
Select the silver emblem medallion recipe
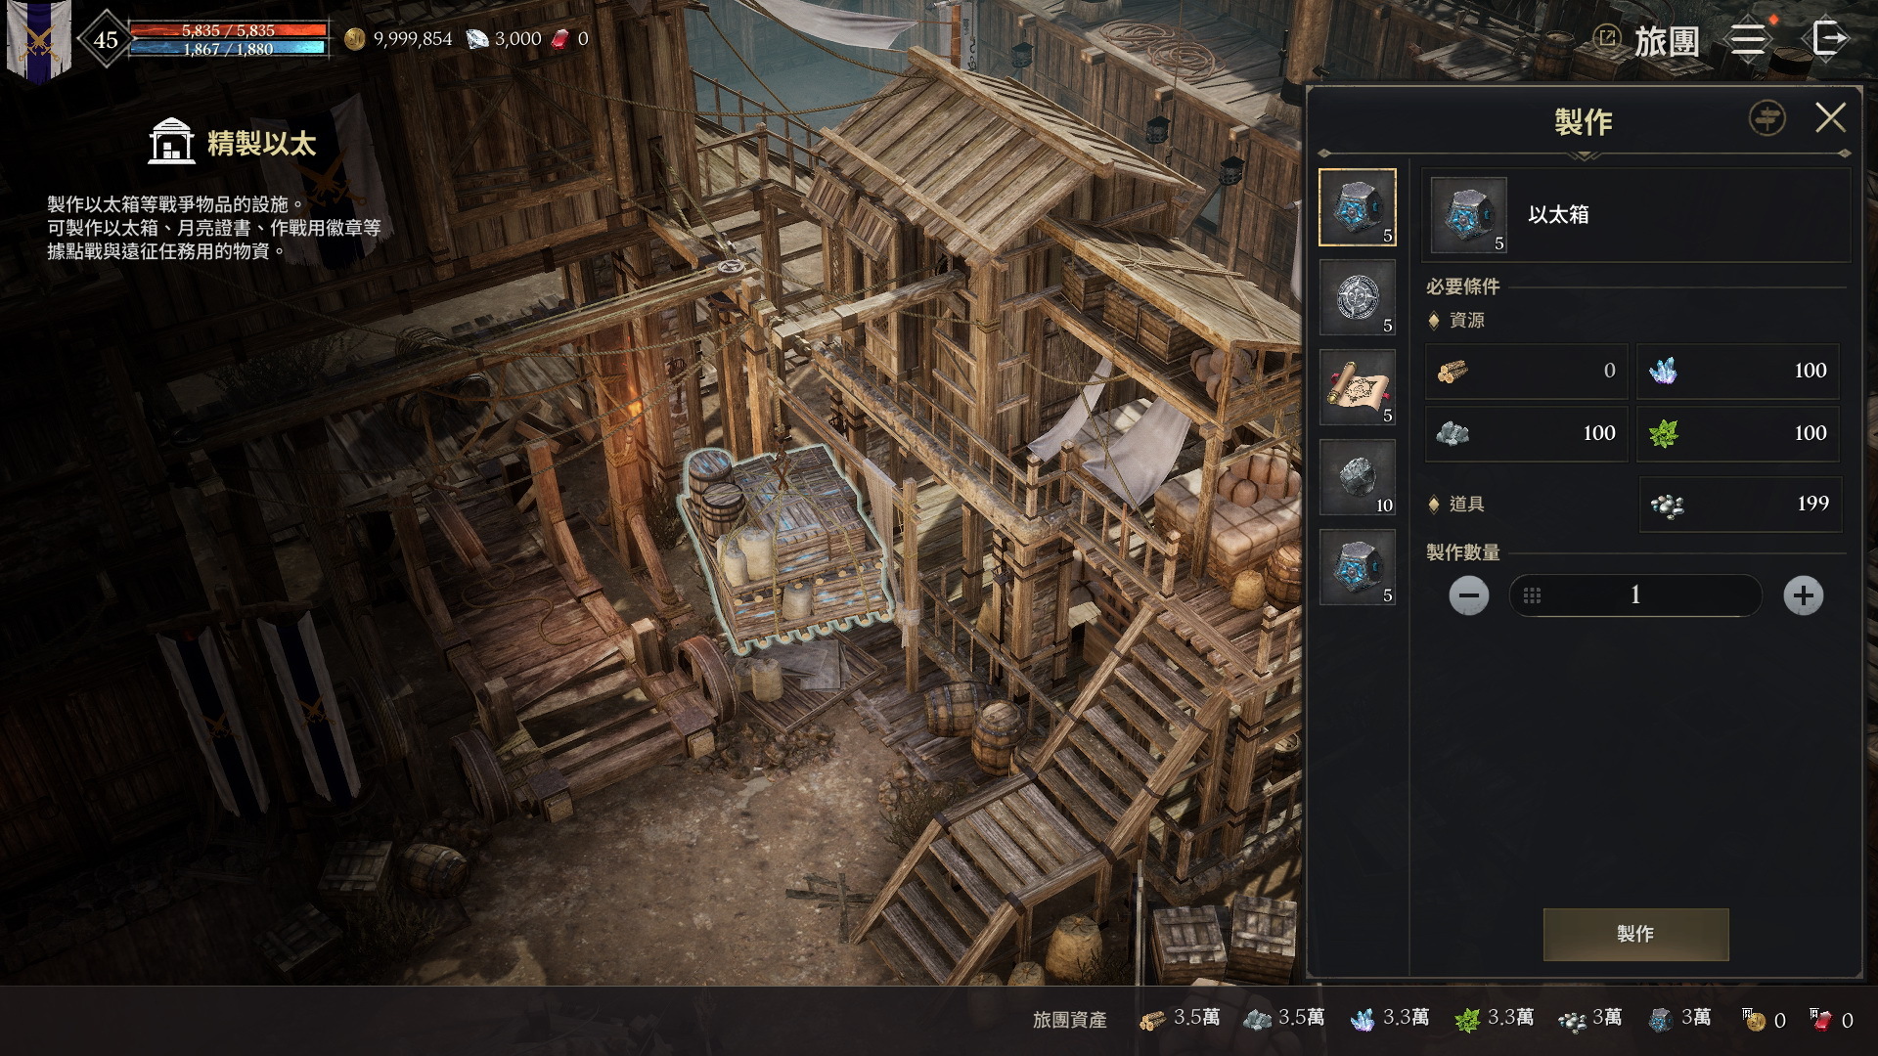coord(1358,297)
